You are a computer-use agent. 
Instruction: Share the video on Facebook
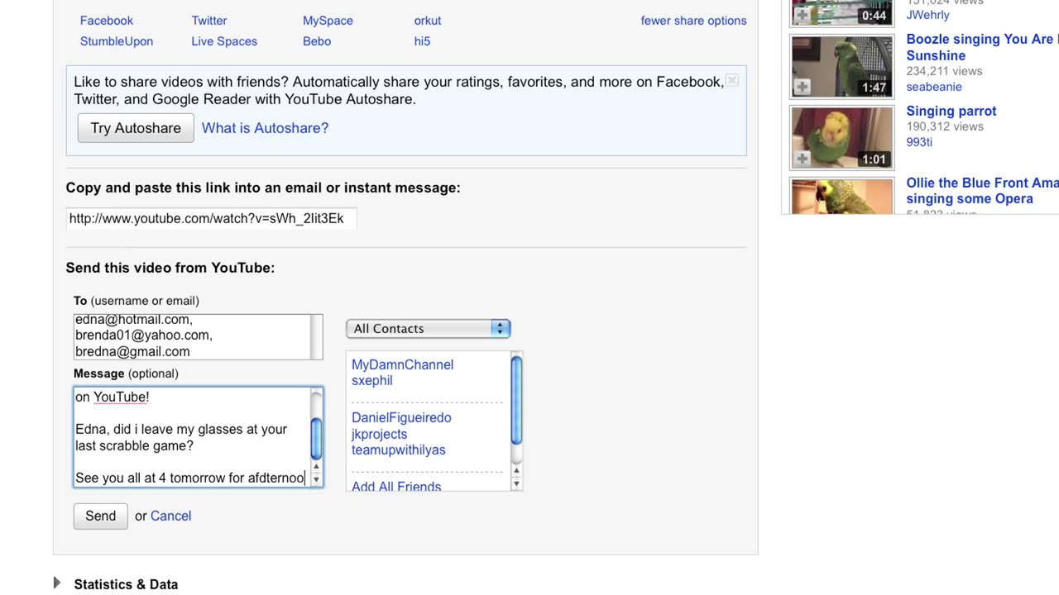point(106,21)
